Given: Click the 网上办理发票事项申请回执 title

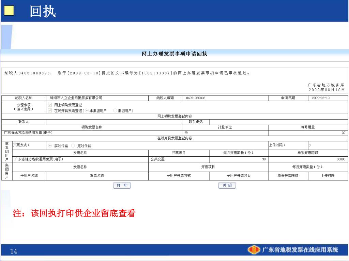Looking at the screenshot, I should [x=174, y=54].
